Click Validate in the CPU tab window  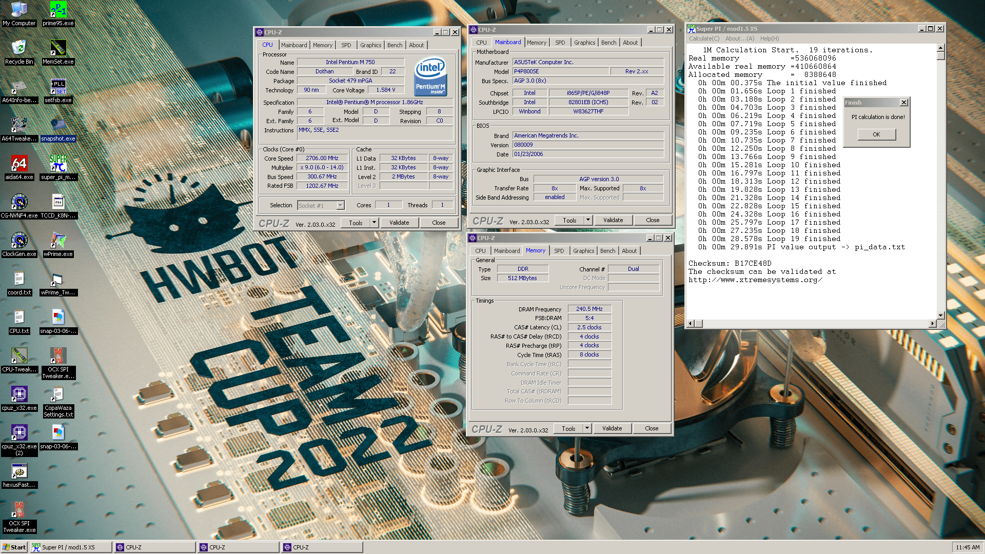(x=399, y=223)
